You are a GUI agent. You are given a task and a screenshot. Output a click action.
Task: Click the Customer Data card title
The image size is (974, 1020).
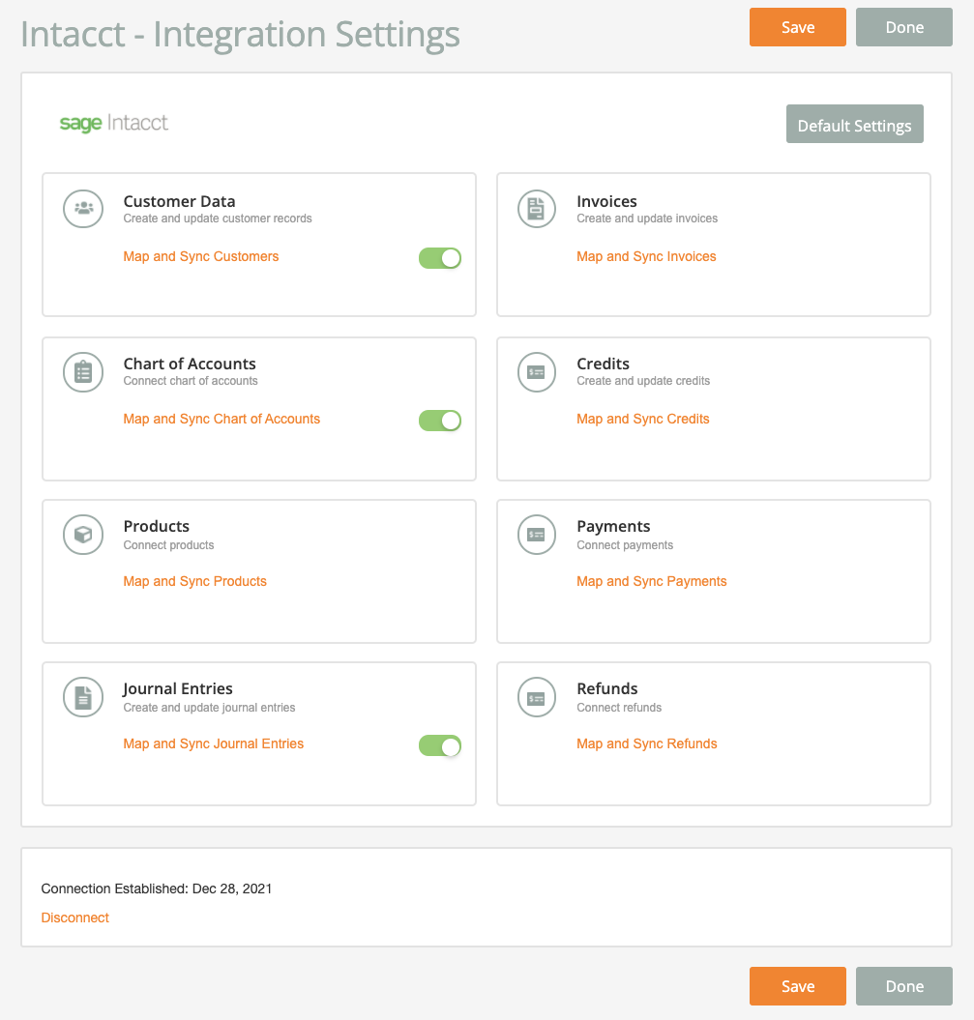(x=180, y=201)
